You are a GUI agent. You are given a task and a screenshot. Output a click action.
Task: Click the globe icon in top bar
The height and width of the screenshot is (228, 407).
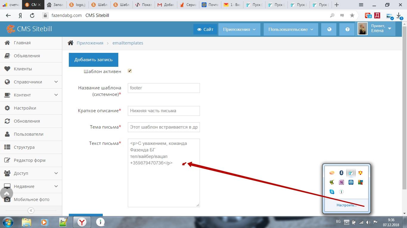point(329,29)
